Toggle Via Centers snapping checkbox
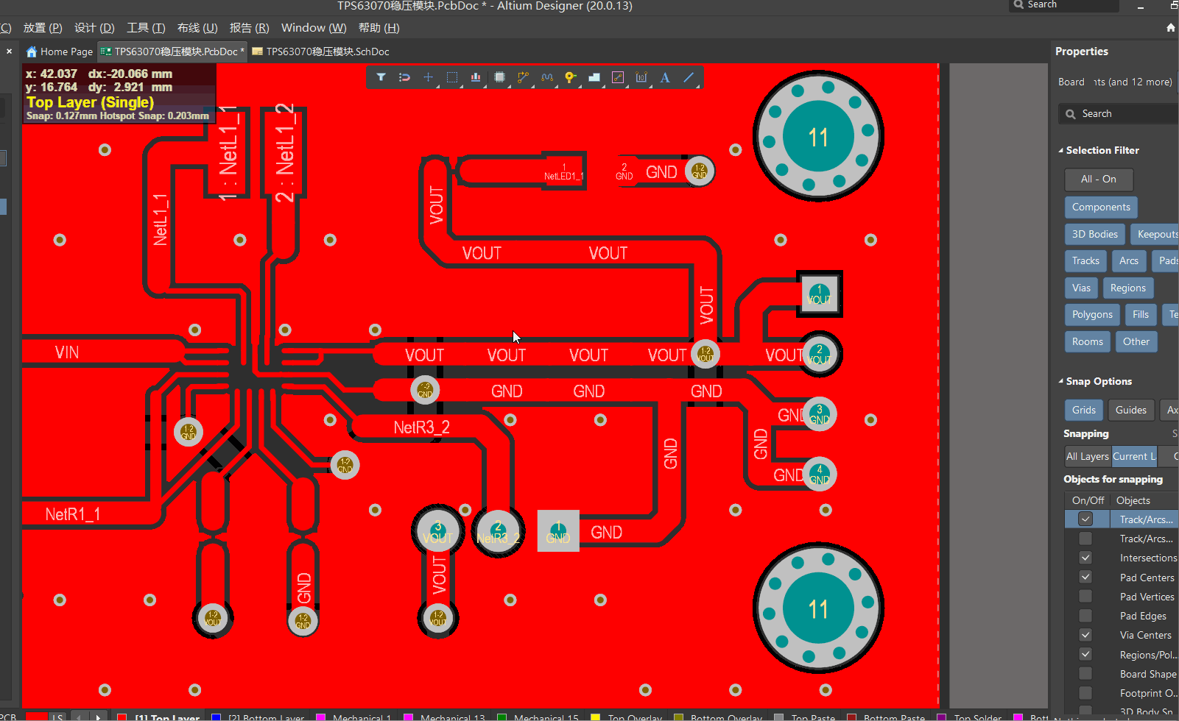 pyautogui.click(x=1085, y=634)
